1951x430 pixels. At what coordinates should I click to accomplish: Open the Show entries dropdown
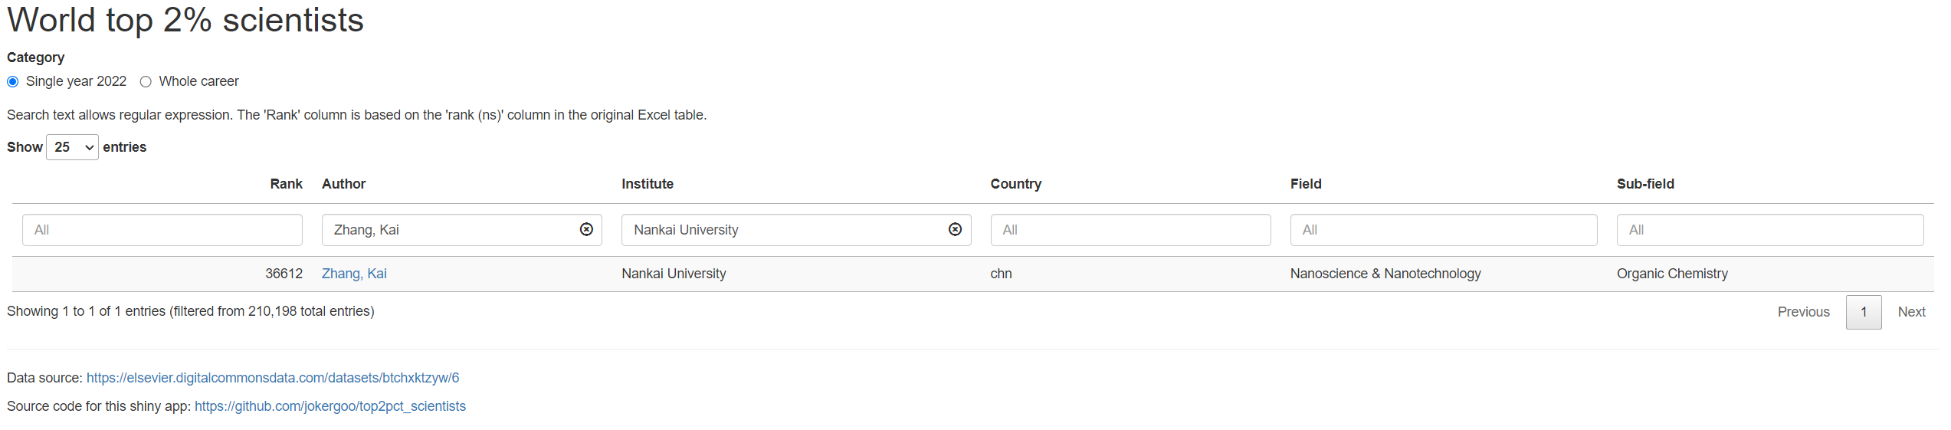[x=72, y=147]
